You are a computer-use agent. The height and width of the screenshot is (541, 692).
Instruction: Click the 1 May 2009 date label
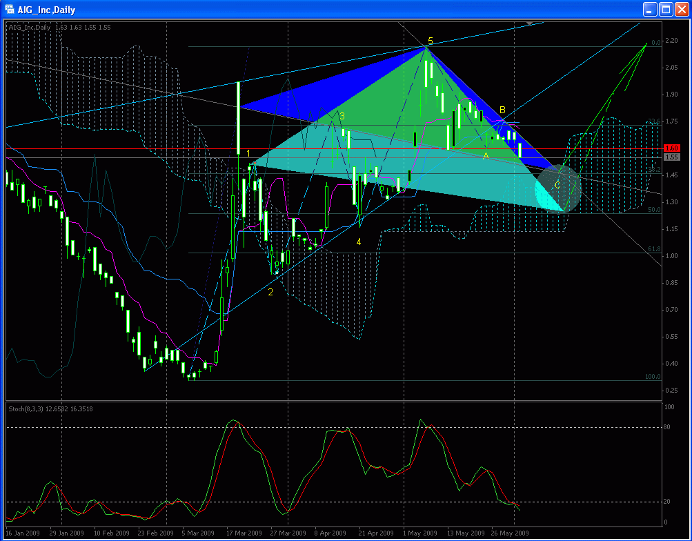[419, 533]
